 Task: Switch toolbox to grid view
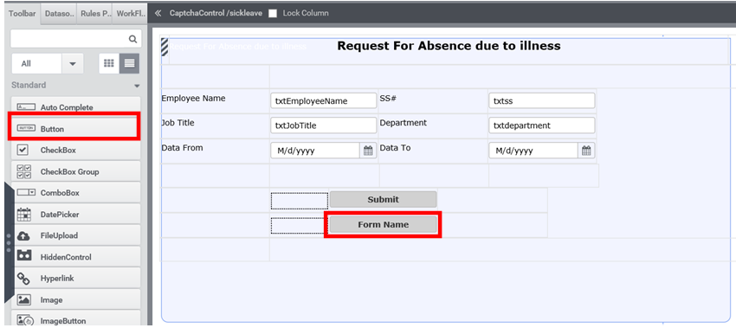(x=109, y=63)
